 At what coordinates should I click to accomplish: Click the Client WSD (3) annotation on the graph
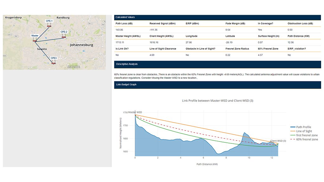point(278,141)
